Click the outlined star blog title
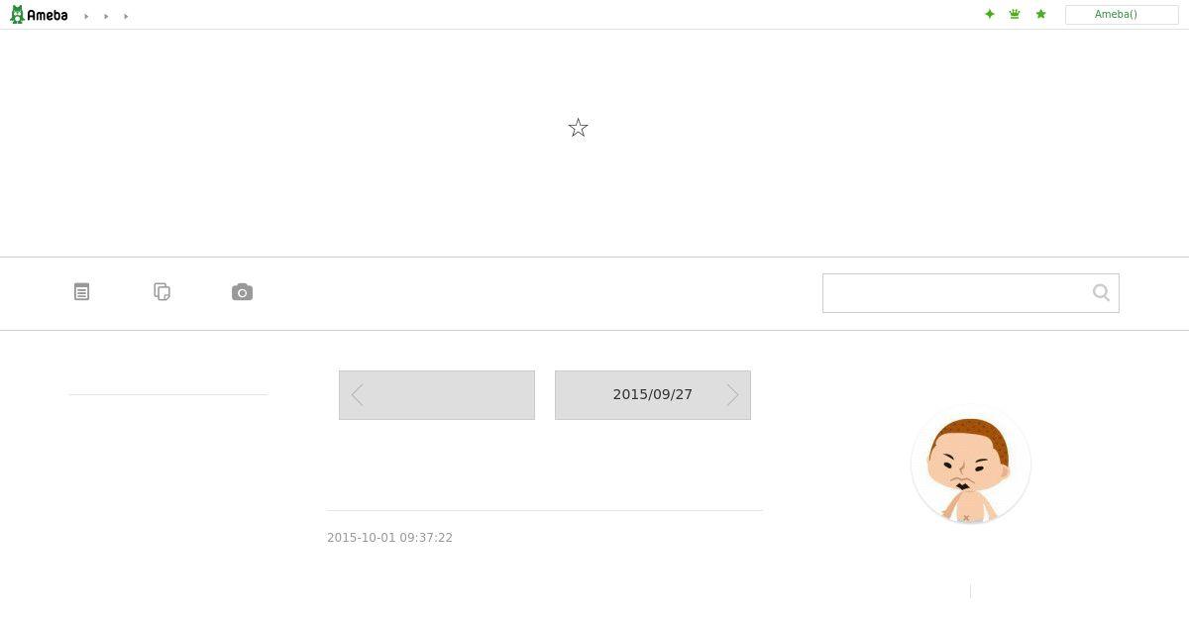Screen dimensions: 1189x624 579,128
